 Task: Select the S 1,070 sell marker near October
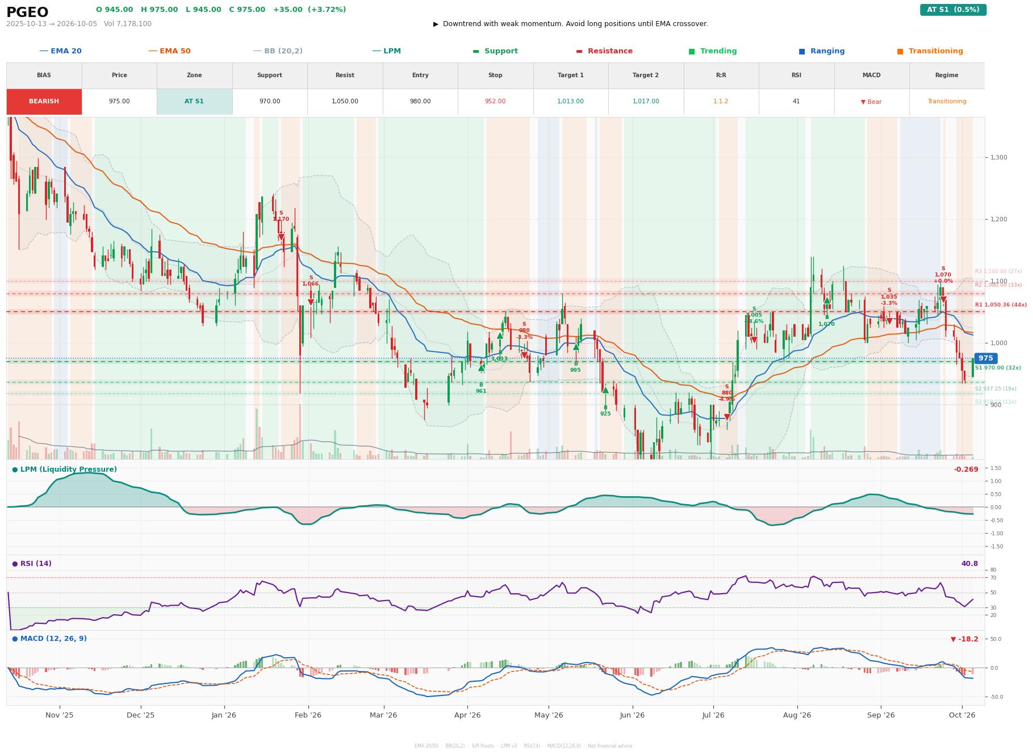(x=943, y=299)
